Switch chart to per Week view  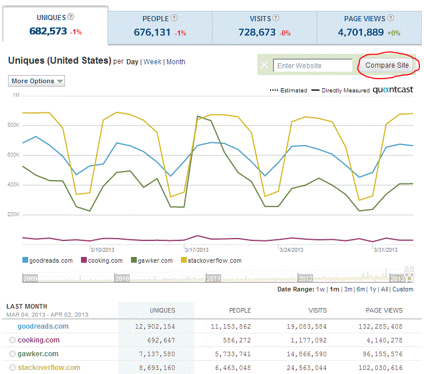click(152, 61)
